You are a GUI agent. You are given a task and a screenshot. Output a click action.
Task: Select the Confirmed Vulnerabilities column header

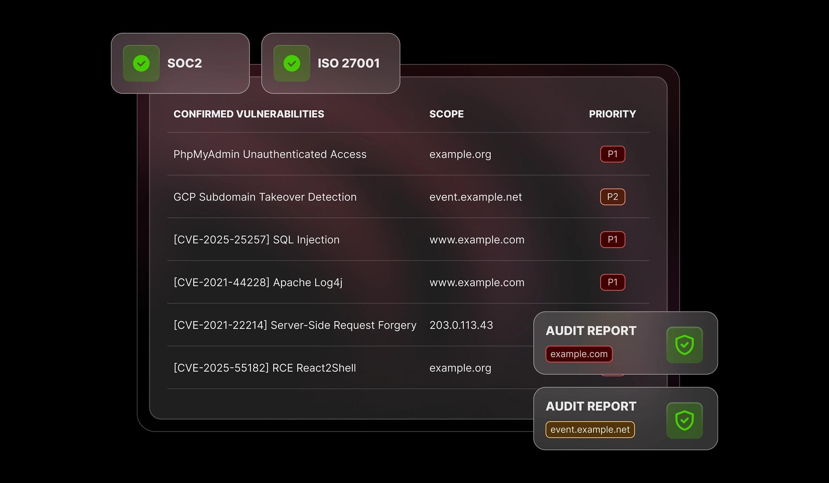[x=249, y=114]
